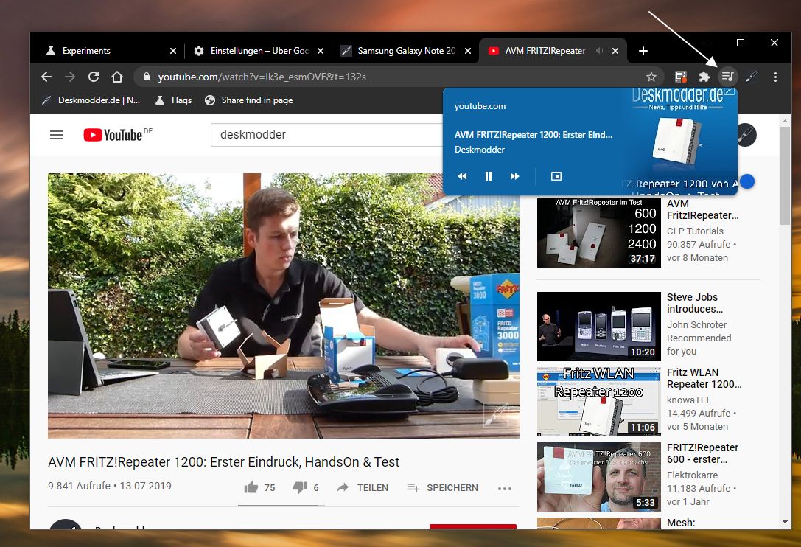Open the Flags bookmark
801x547 pixels.
pos(174,100)
